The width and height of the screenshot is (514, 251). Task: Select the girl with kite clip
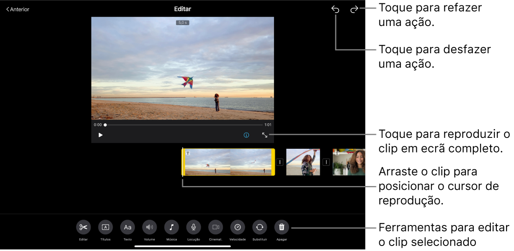coord(303,162)
